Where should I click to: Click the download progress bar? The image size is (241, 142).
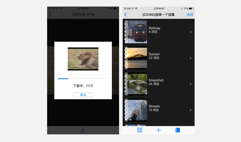click(x=83, y=78)
